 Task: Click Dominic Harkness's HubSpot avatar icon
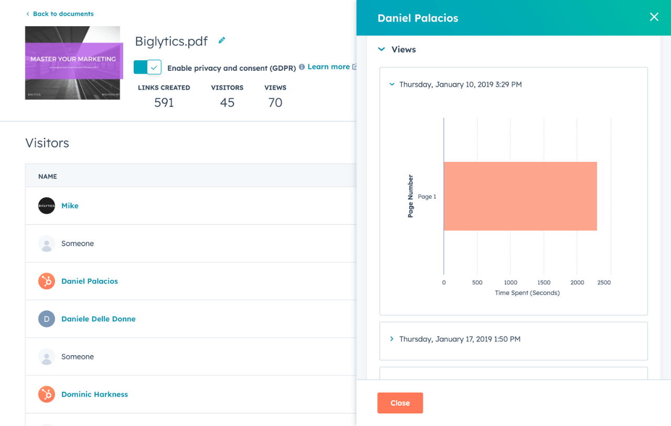pos(47,395)
